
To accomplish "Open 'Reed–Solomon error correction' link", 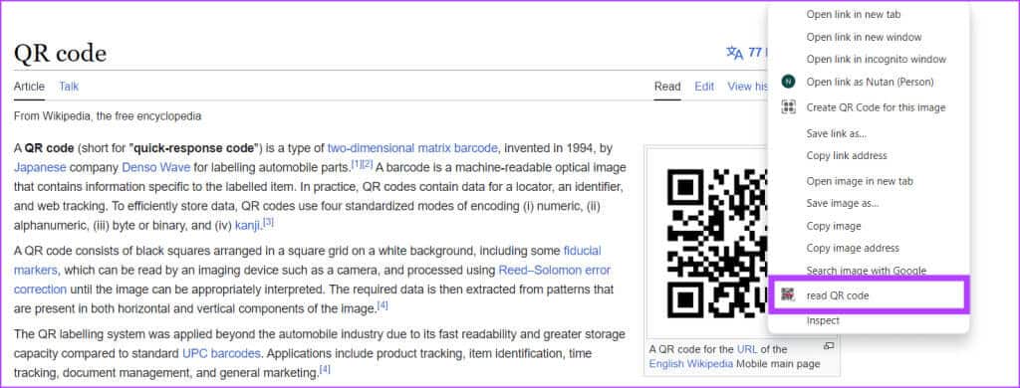I will click(555, 270).
